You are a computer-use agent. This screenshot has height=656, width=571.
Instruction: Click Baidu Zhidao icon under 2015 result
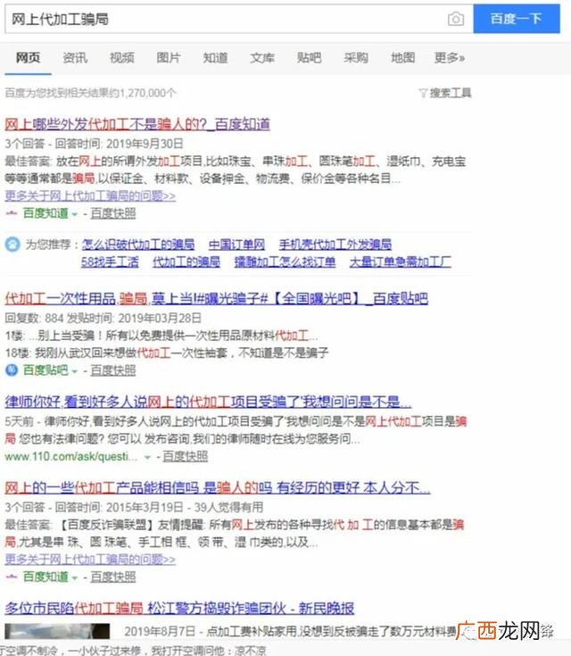point(12,577)
